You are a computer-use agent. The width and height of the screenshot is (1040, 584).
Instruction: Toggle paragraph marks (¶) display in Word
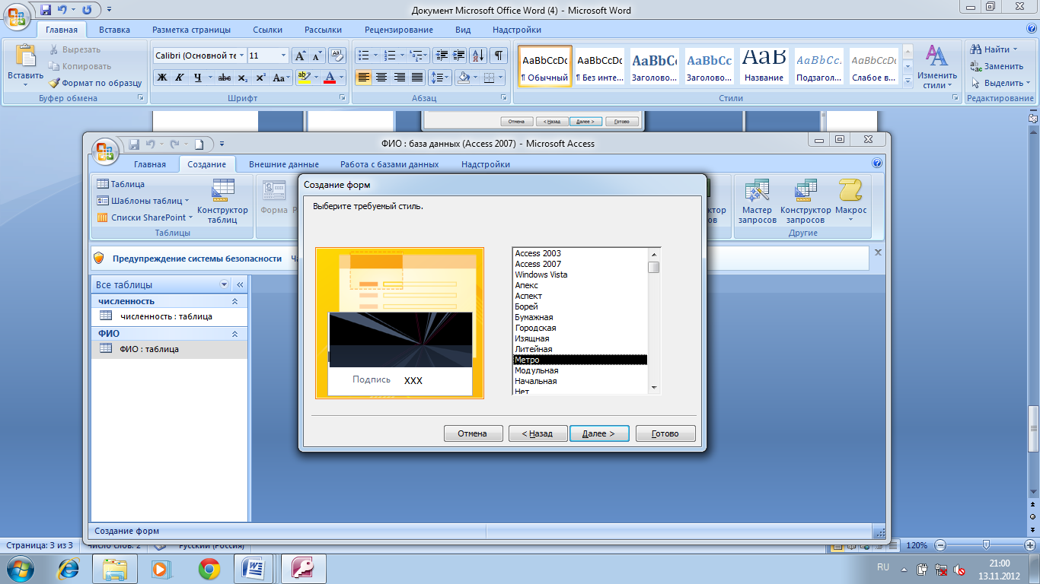pyautogui.click(x=499, y=56)
